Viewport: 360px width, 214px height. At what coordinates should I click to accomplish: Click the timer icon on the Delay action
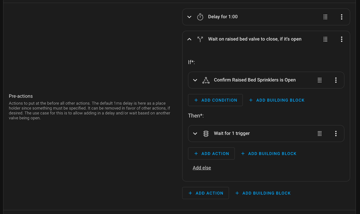tap(200, 17)
